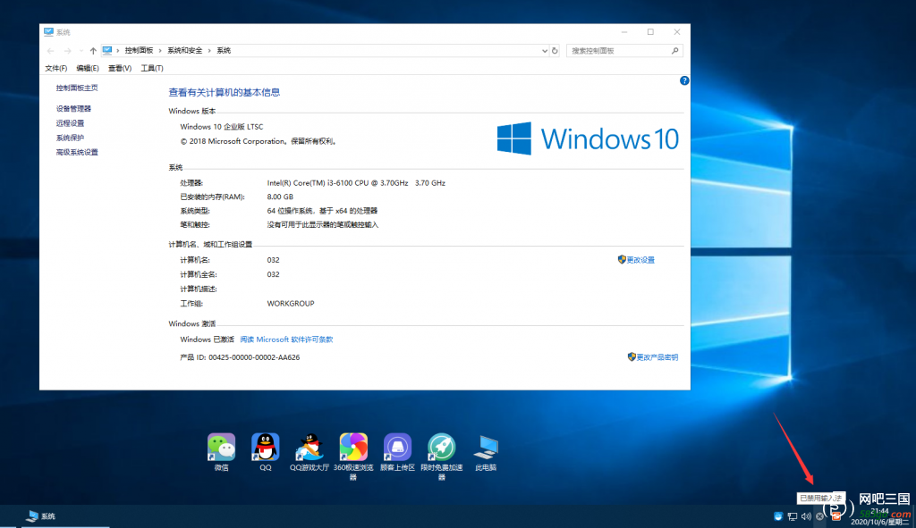Expand the chevron after 控制面板 in breadcrumb
This screenshot has height=528, width=916.
tap(160, 51)
